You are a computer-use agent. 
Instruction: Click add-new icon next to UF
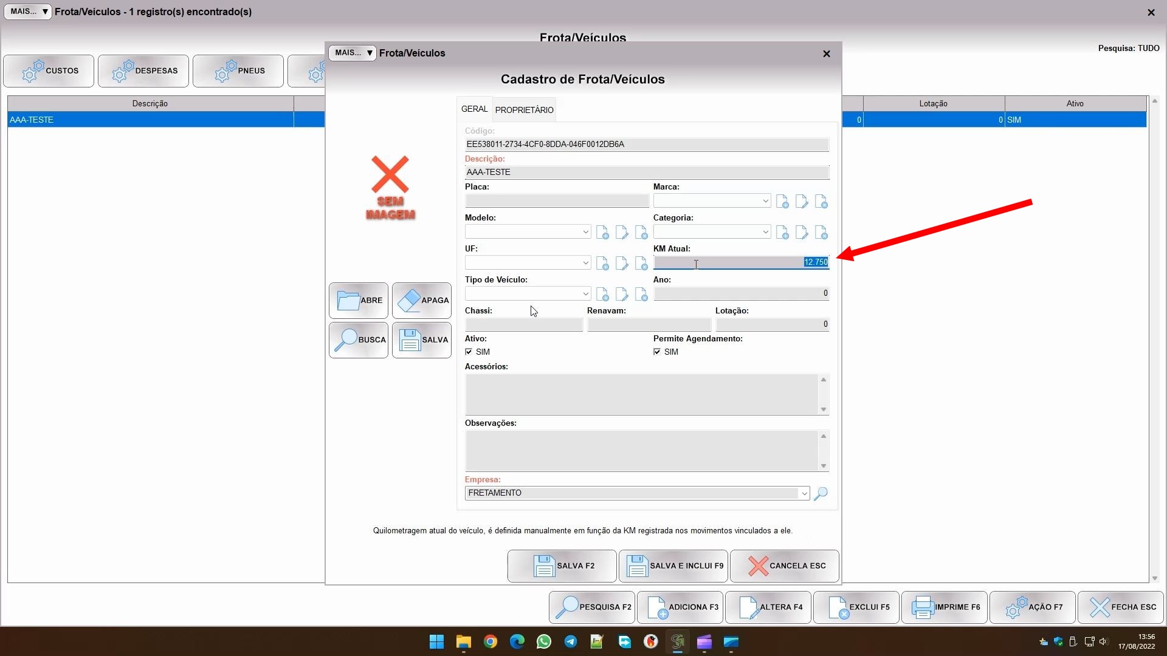[602, 264]
